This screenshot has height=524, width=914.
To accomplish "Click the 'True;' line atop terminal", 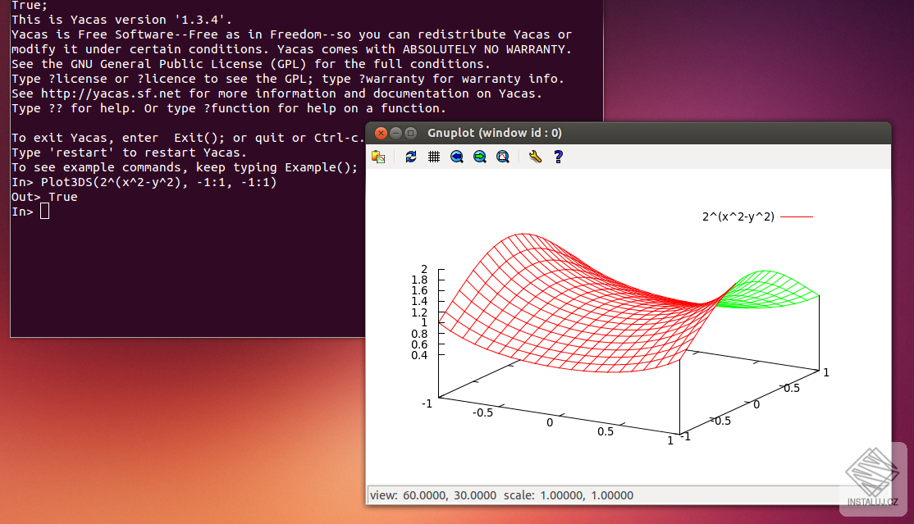I will 30,5.
